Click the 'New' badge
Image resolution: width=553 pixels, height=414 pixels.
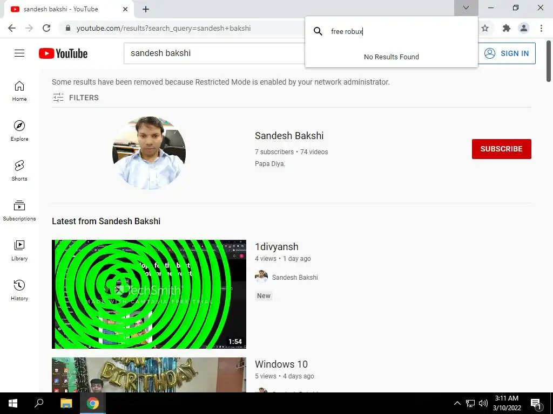pyautogui.click(x=264, y=296)
